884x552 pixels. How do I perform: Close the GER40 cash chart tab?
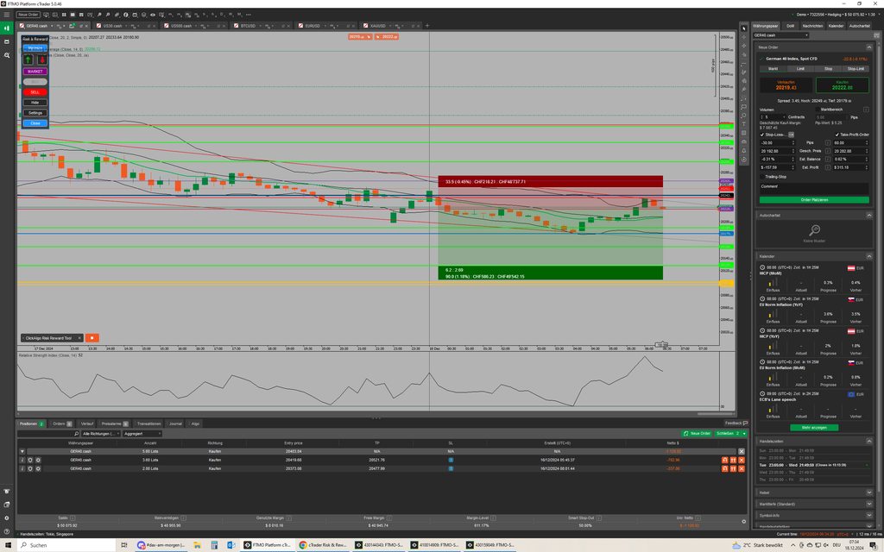tap(86, 25)
